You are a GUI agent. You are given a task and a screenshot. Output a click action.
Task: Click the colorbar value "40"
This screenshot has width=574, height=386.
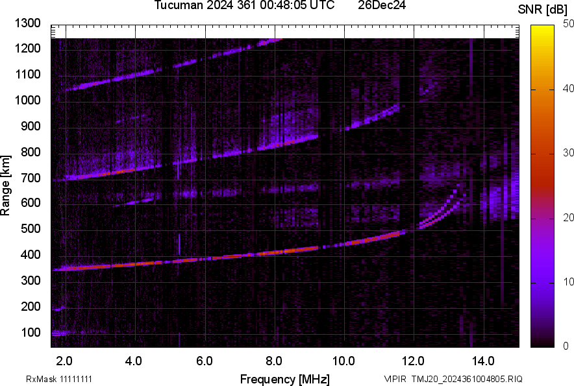[x=569, y=88]
